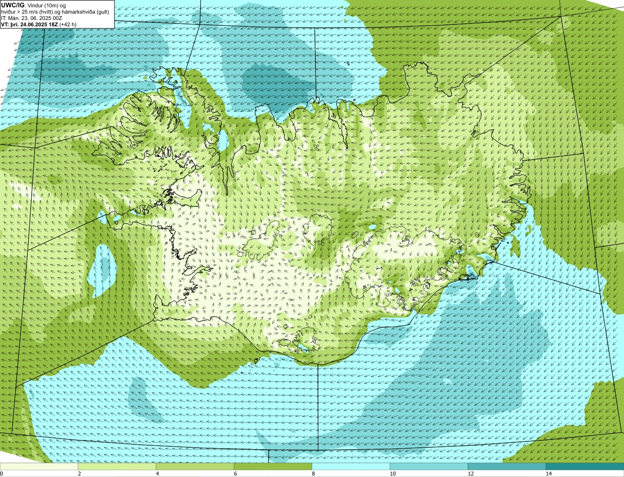This screenshot has height=477, width=624.
Task: Click the legend scale label "4"
Action: 157,474
